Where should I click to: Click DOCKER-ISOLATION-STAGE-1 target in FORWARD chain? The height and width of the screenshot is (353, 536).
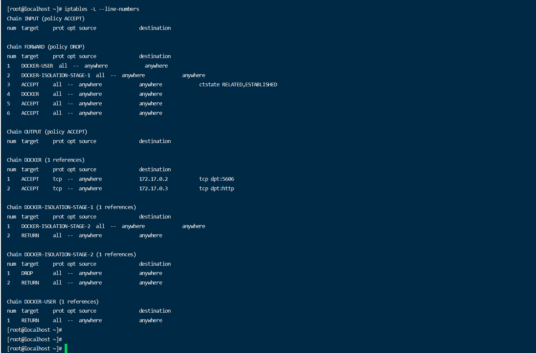point(56,75)
